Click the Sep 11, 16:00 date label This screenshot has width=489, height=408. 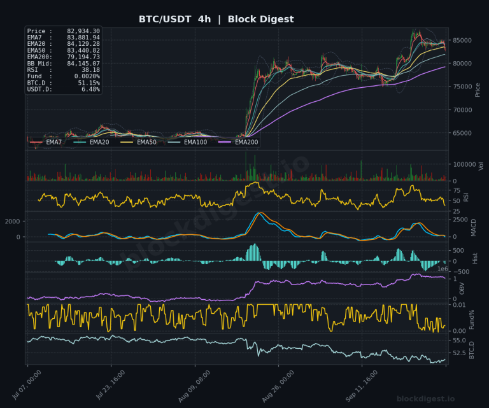[x=362, y=386]
